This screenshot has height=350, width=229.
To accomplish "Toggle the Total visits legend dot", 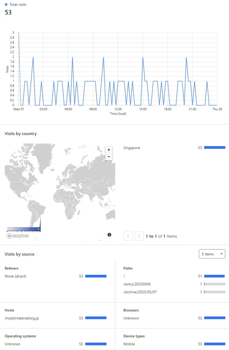I will tap(6, 5).
